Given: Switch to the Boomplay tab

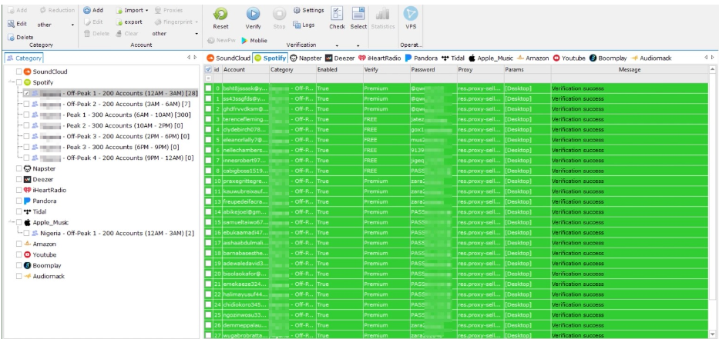Looking at the screenshot, I should pyautogui.click(x=609, y=58).
